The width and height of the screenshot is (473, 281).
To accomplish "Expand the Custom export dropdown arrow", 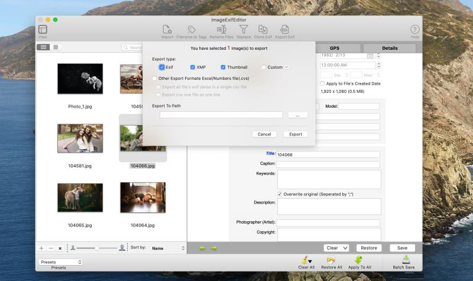I will click(286, 67).
